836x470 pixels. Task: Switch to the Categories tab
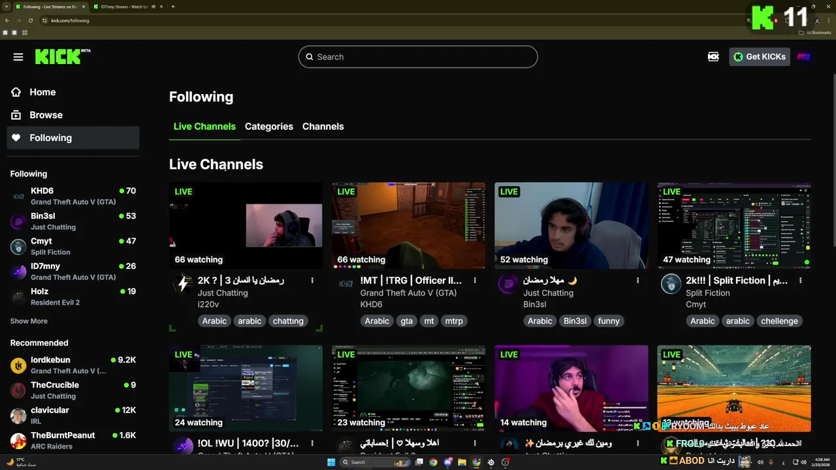coord(269,127)
